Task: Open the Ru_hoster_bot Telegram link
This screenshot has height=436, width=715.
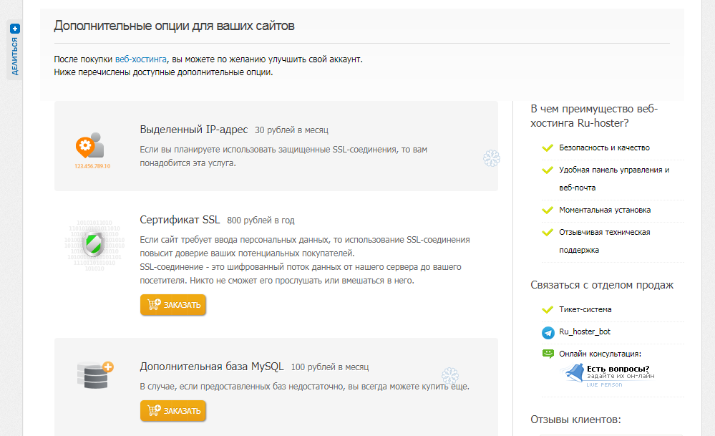Action: click(585, 332)
